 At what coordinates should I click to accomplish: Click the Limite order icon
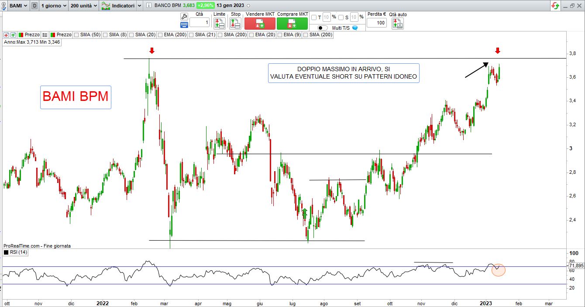pos(219,24)
